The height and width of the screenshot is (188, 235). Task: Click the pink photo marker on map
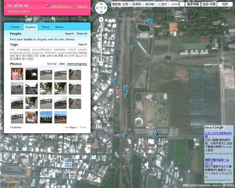pos(118,91)
